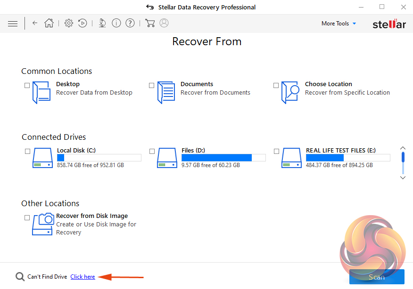Check the Documents checkbox
This screenshot has width=413, height=289.
(151, 86)
